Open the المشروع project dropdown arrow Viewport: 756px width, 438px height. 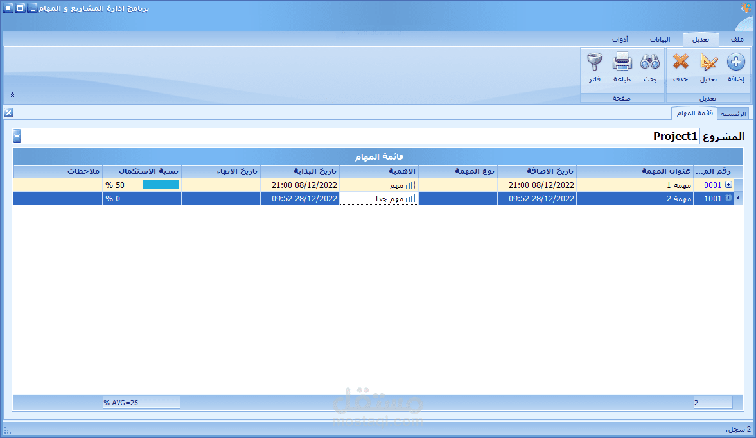click(17, 136)
